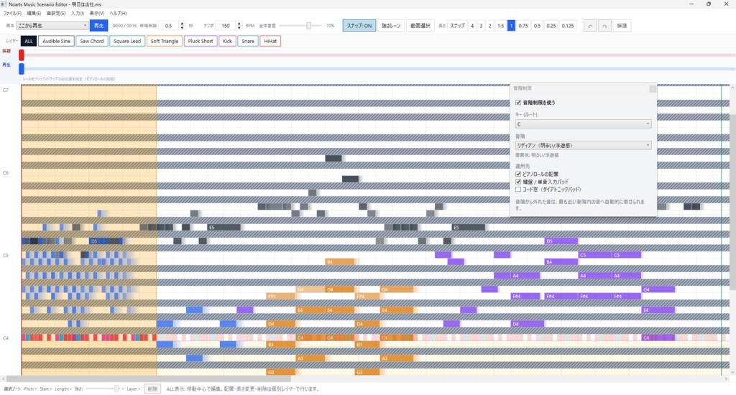Click the 終端余韻 0.5 input field
Screen dimensions: 736x395
coord(169,26)
